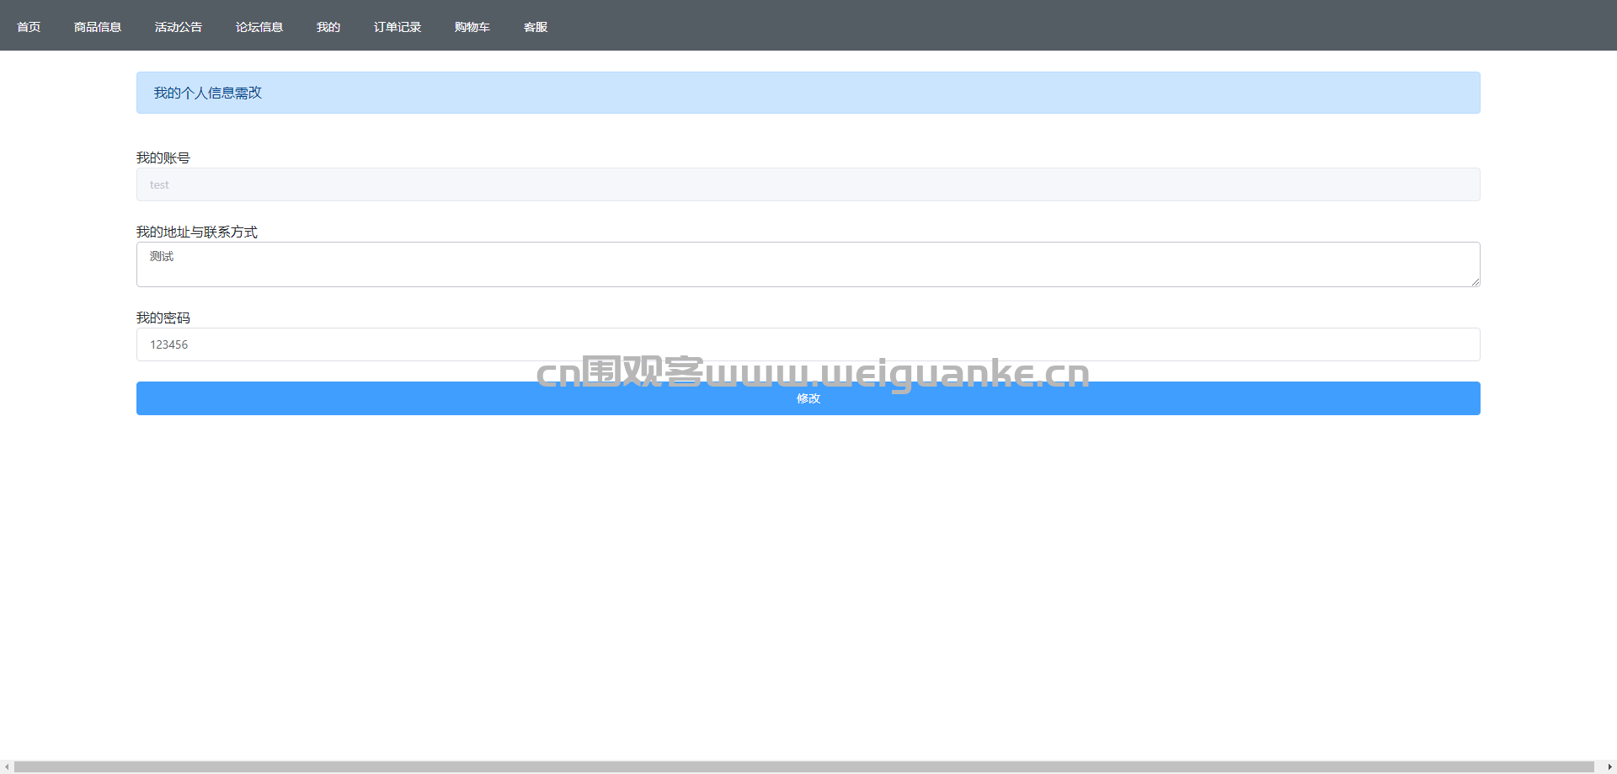The width and height of the screenshot is (1617, 774).
Task: Open 订单记录 page
Action: [x=398, y=27]
